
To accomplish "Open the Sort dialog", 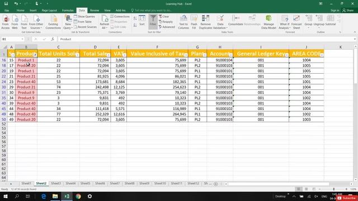I will point(142,21).
